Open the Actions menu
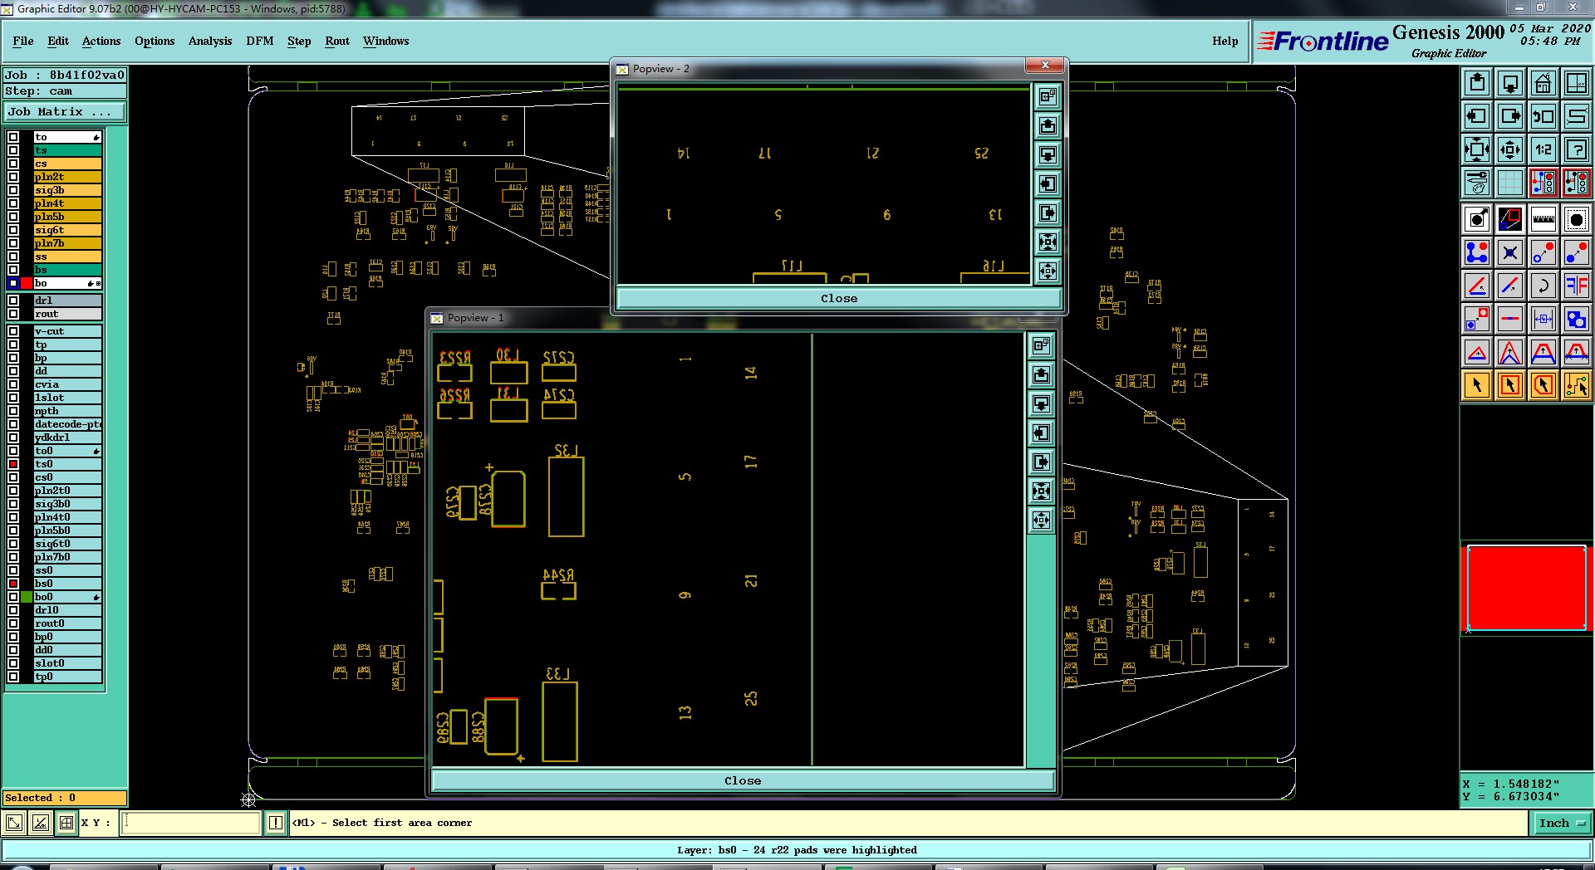Image resolution: width=1595 pixels, height=870 pixels. [x=101, y=41]
